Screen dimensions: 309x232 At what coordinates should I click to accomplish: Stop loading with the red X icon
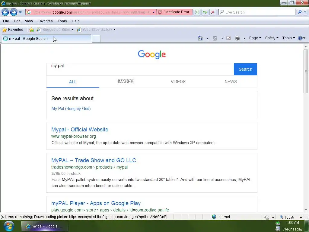click(x=213, y=12)
